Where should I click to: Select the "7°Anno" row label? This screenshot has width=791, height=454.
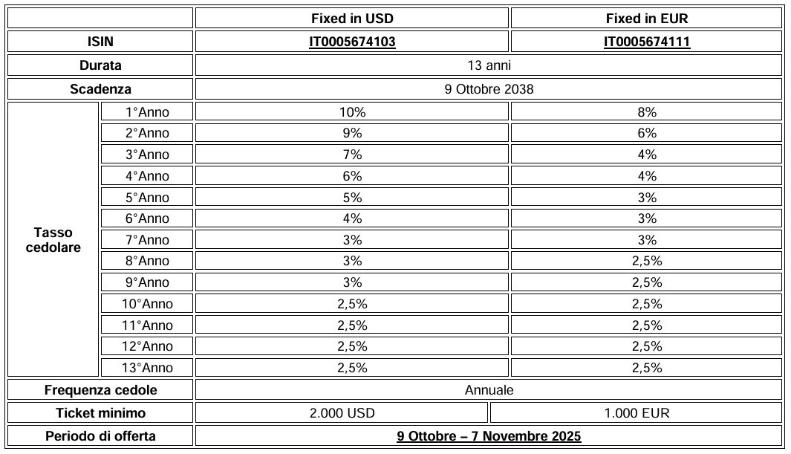(146, 240)
